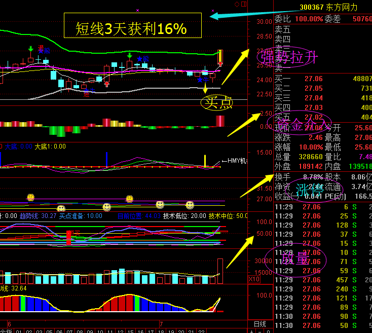Click the tallest volume bar at right
The image size is (372, 333).
[x=220, y=271]
